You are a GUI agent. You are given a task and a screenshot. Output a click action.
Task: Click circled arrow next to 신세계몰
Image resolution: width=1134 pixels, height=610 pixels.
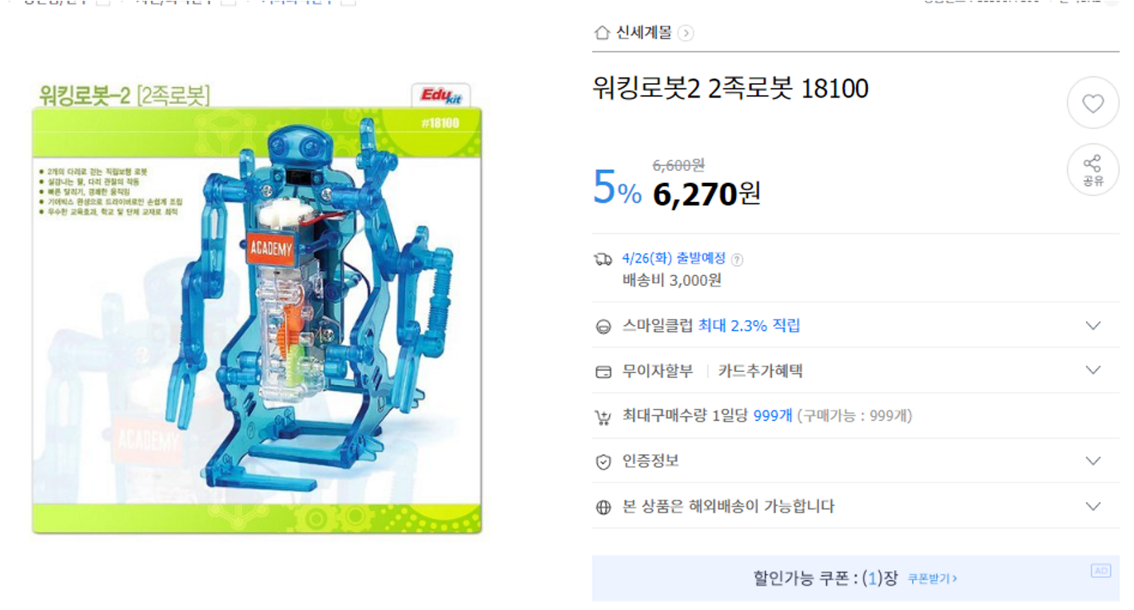pyautogui.click(x=686, y=33)
